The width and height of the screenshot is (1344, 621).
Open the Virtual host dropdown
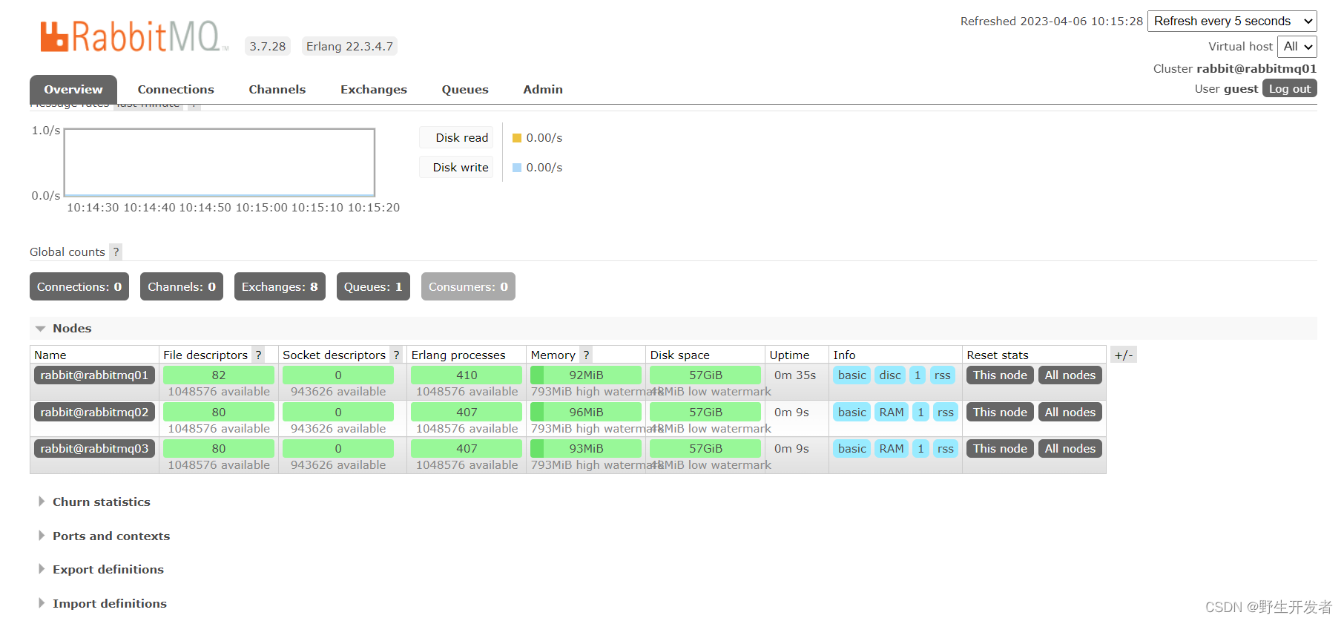pyautogui.click(x=1297, y=47)
